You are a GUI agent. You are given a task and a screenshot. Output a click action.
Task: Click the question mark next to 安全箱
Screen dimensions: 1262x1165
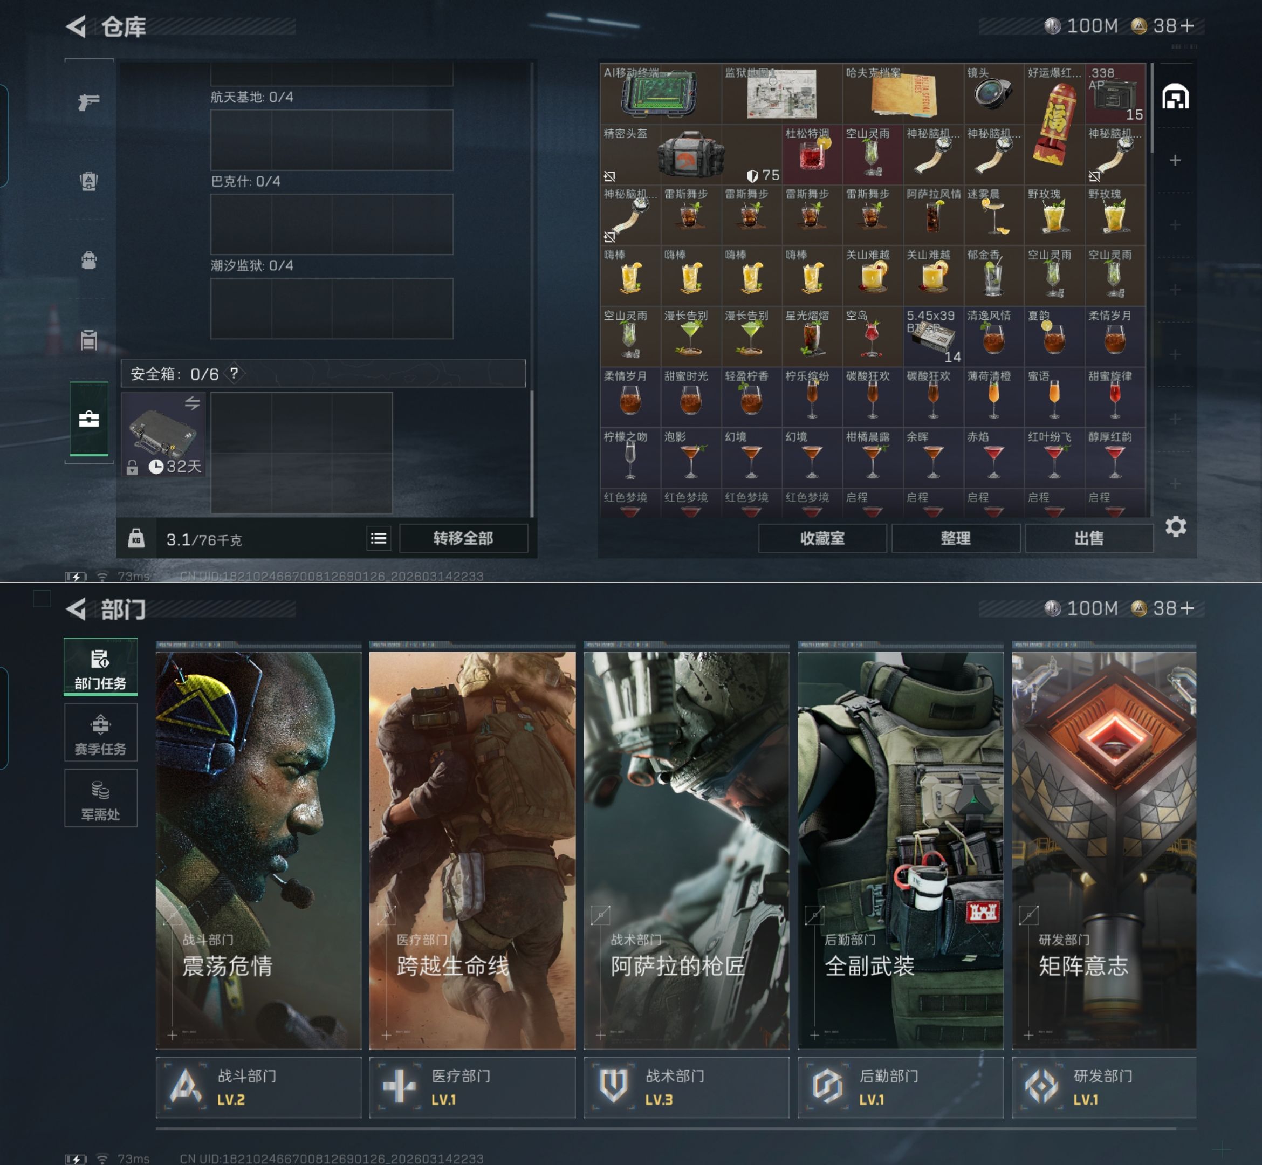[235, 373]
